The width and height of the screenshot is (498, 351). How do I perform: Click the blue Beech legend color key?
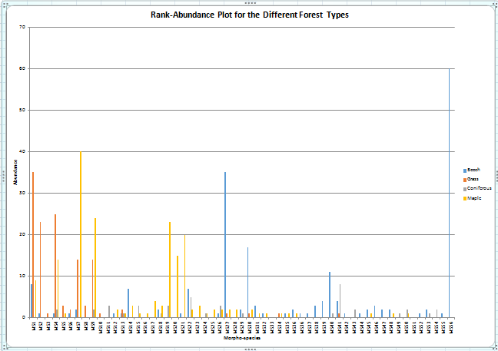tap(465, 171)
